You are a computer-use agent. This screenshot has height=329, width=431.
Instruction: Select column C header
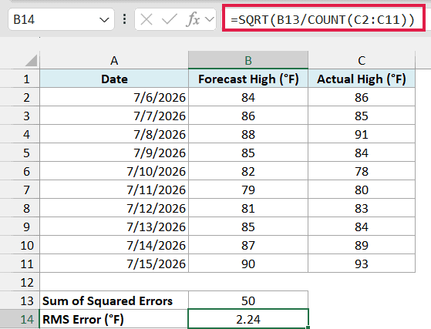pos(362,60)
